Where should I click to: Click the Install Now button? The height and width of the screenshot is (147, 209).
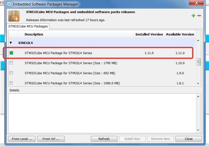132,139
